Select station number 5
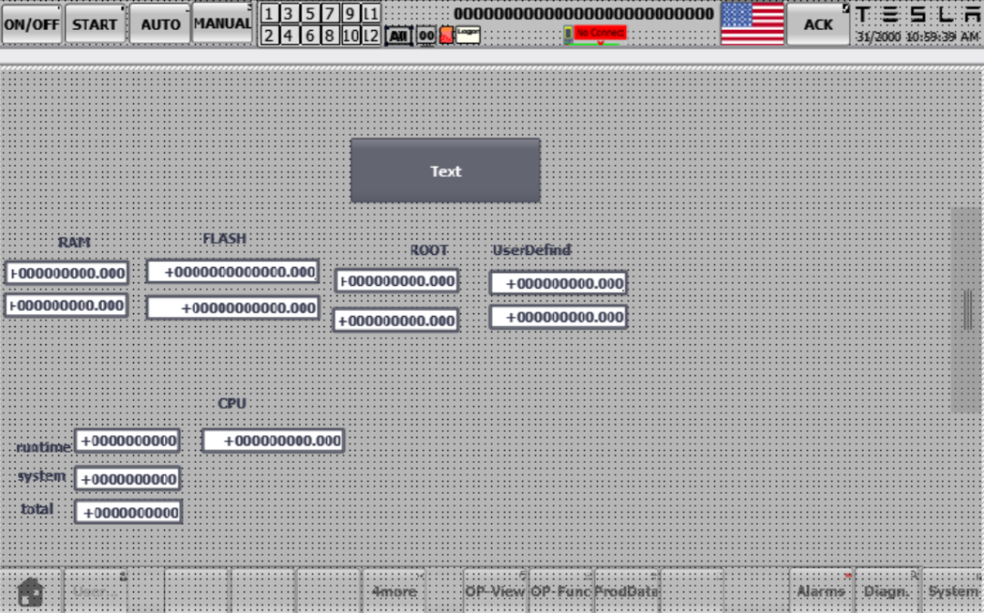This screenshot has width=984, height=613. [310, 13]
